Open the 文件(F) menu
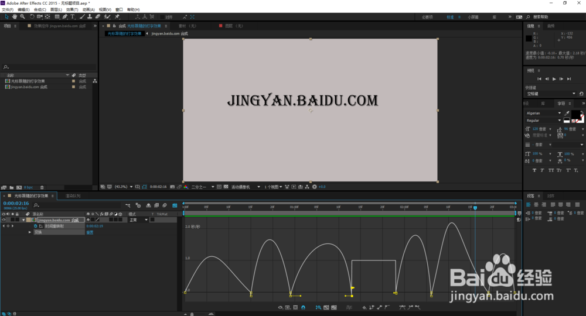 pyautogui.click(x=8, y=10)
